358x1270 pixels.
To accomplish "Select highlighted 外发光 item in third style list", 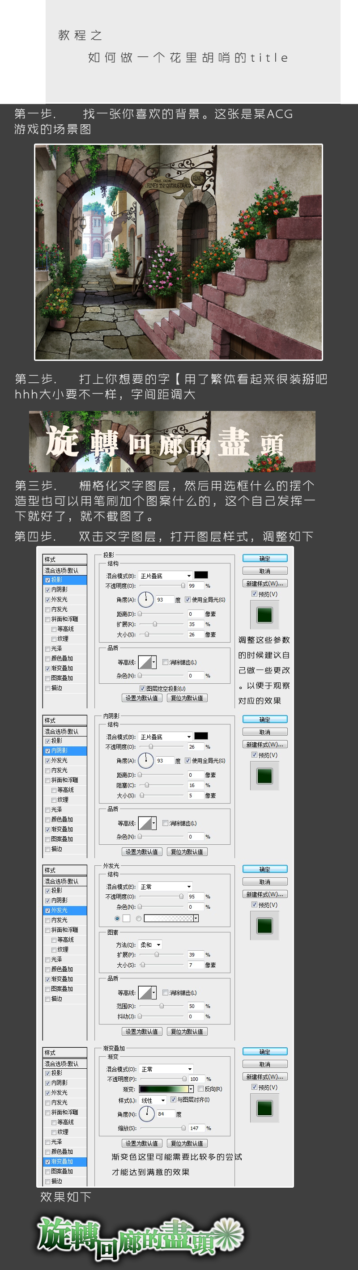I will point(65,910).
